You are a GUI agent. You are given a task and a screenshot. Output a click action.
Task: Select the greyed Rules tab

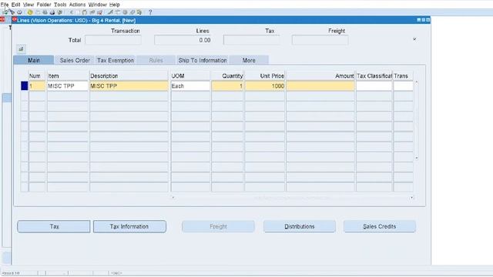(156, 60)
